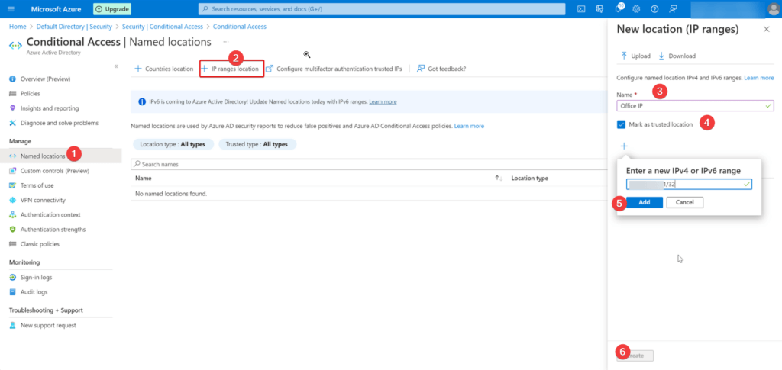Viewport: 782px width, 370px height.
Task: Toggle Mark as trusted location checkbox
Action: pos(621,124)
